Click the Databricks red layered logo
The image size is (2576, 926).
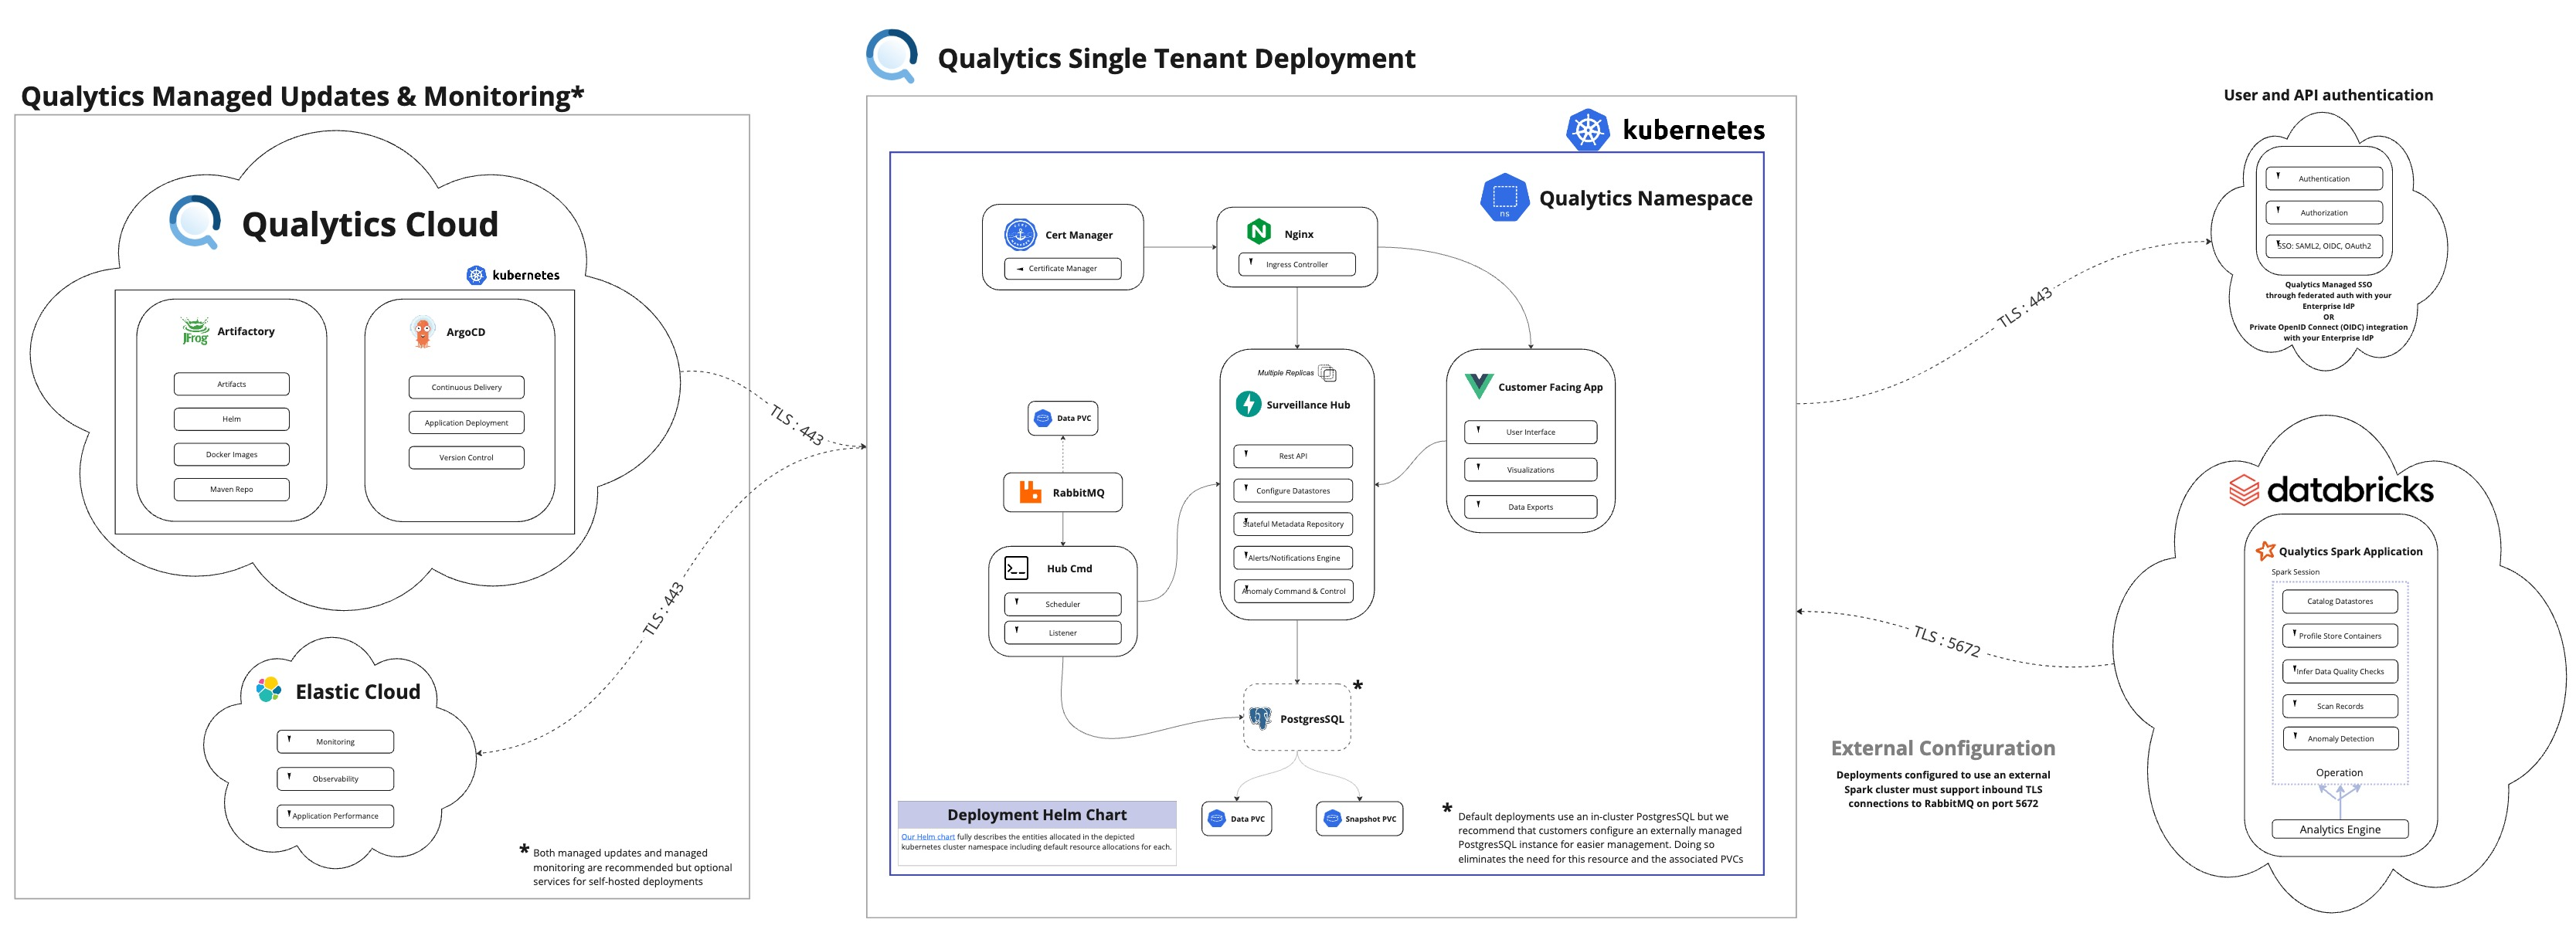coord(2244,490)
